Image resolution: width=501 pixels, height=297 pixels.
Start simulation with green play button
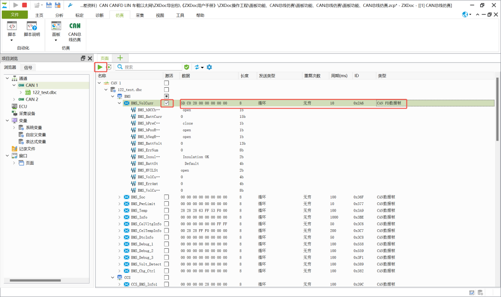[x=100, y=67]
